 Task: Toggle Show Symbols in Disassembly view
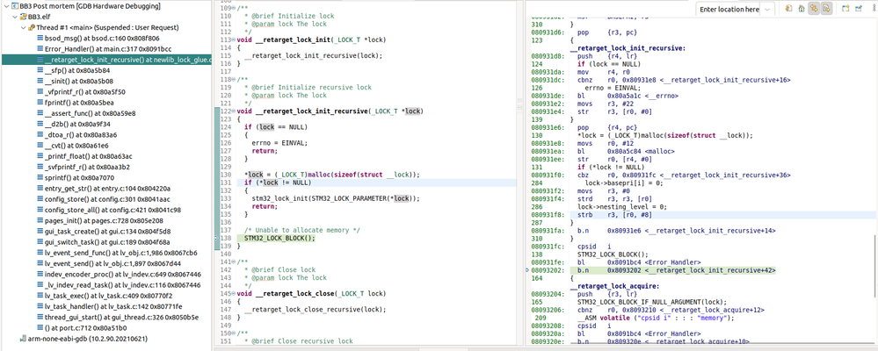(826, 9)
